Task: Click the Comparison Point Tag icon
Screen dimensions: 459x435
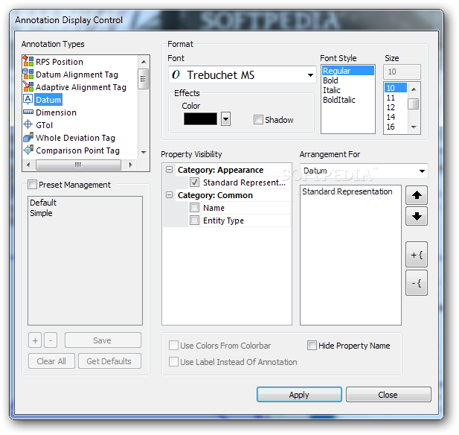Action: (28, 150)
